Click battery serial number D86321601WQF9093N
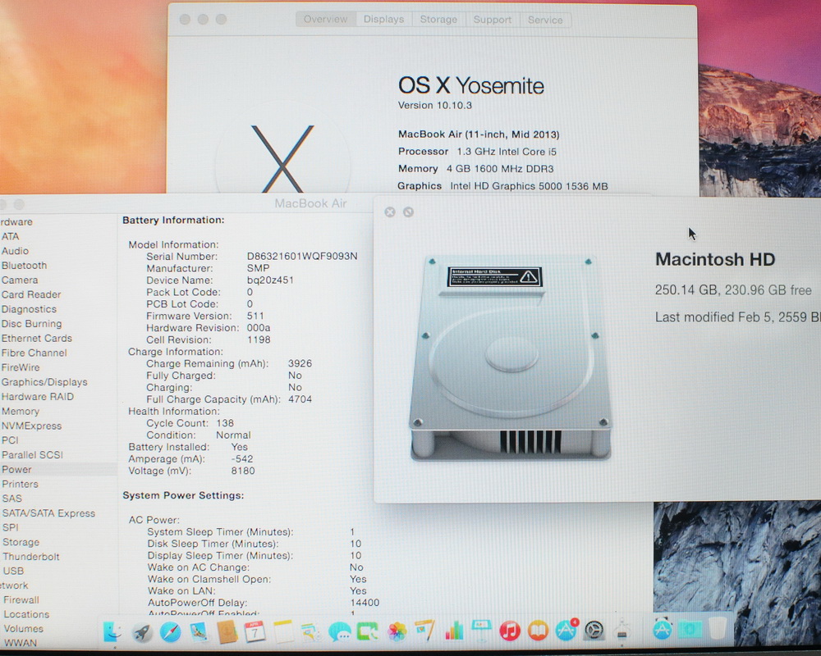 pyautogui.click(x=302, y=257)
